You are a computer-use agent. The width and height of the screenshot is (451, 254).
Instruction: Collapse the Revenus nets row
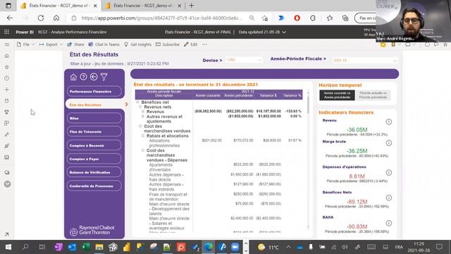coord(140,107)
